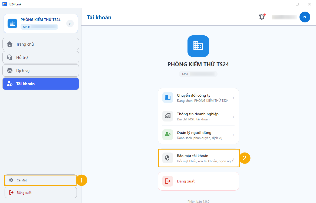Maximize the TS24 Link window
The height and width of the screenshot is (203, 316).
tap(297, 4)
